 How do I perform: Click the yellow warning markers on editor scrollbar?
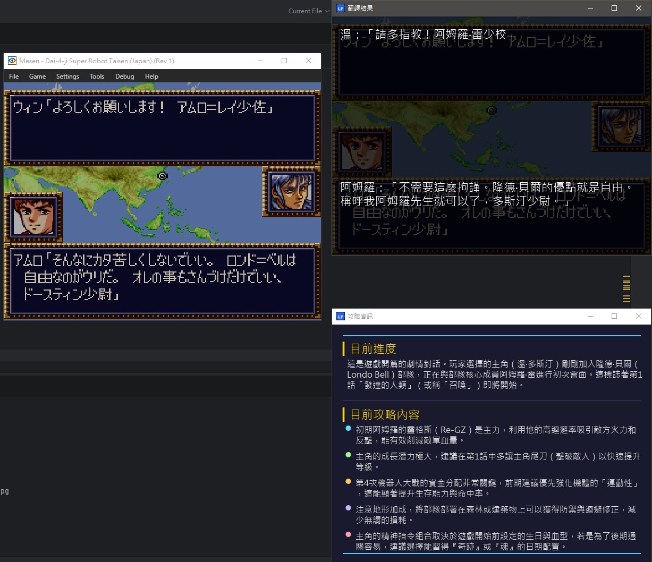coord(626,289)
